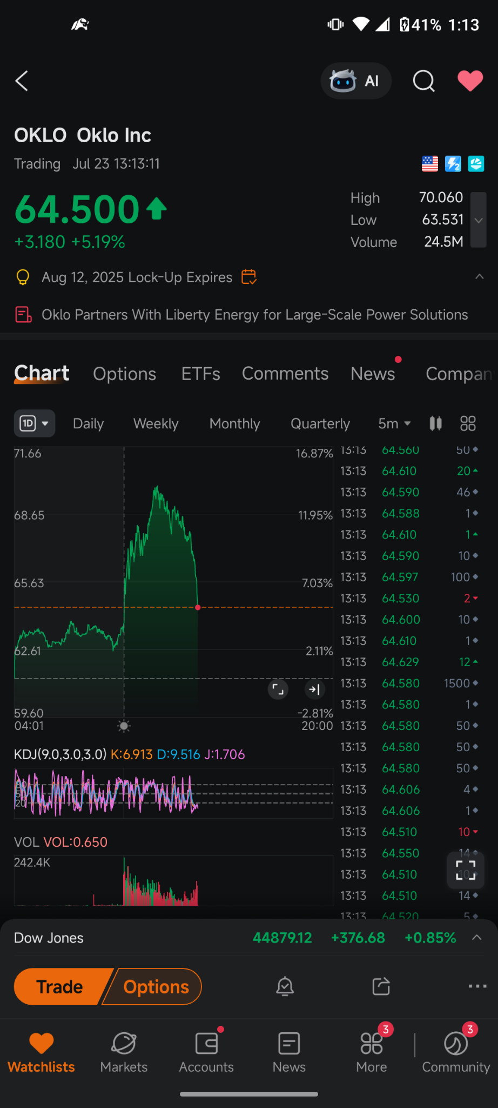This screenshot has width=498, height=1108.
Task: Expand the price chart to fullscreen
Action: coord(278,689)
